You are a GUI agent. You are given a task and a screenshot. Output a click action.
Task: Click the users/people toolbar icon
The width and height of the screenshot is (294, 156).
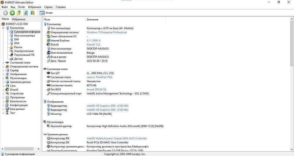[x=32, y=13]
